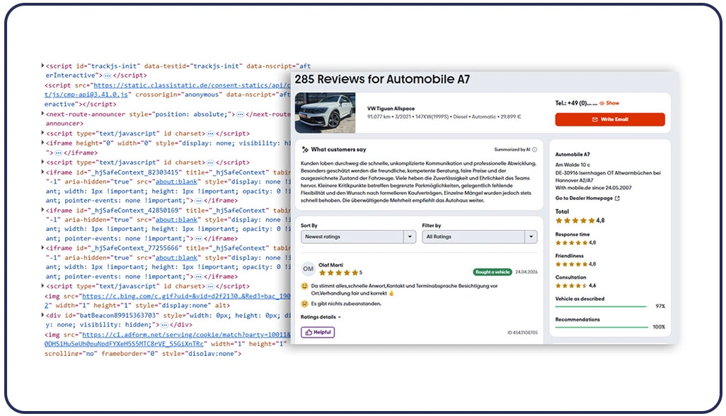This screenshot has height=416, width=726.
Task: Click the Friendliness star rating
Action: click(x=571, y=264)
